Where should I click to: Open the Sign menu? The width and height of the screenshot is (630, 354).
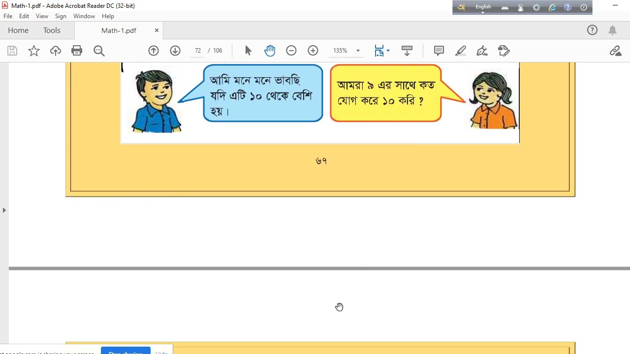[x=61, y=16]
